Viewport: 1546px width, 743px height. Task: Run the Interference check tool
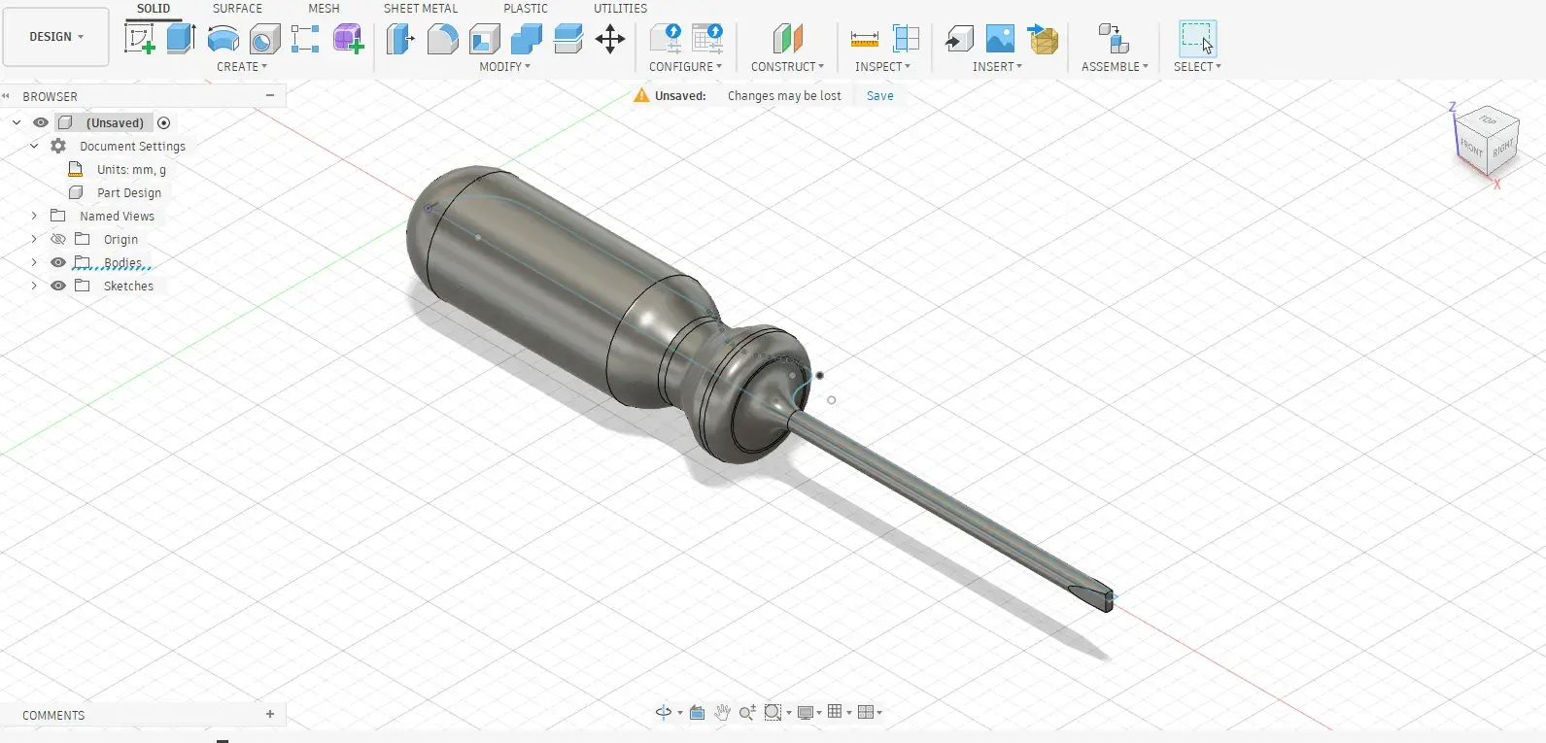906,39
